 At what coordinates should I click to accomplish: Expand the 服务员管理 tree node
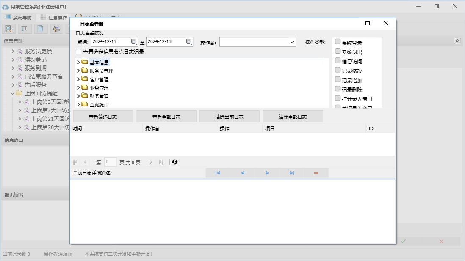pyautogui.click(x=78, y=71)
